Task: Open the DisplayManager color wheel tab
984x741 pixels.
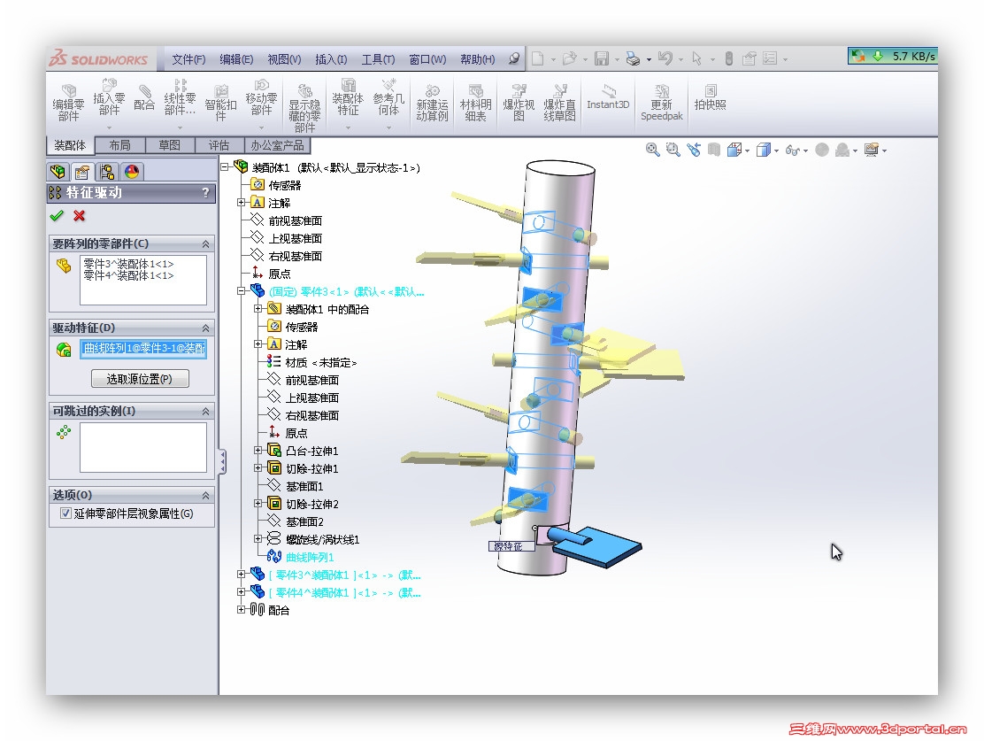Action: click(132, 172)
